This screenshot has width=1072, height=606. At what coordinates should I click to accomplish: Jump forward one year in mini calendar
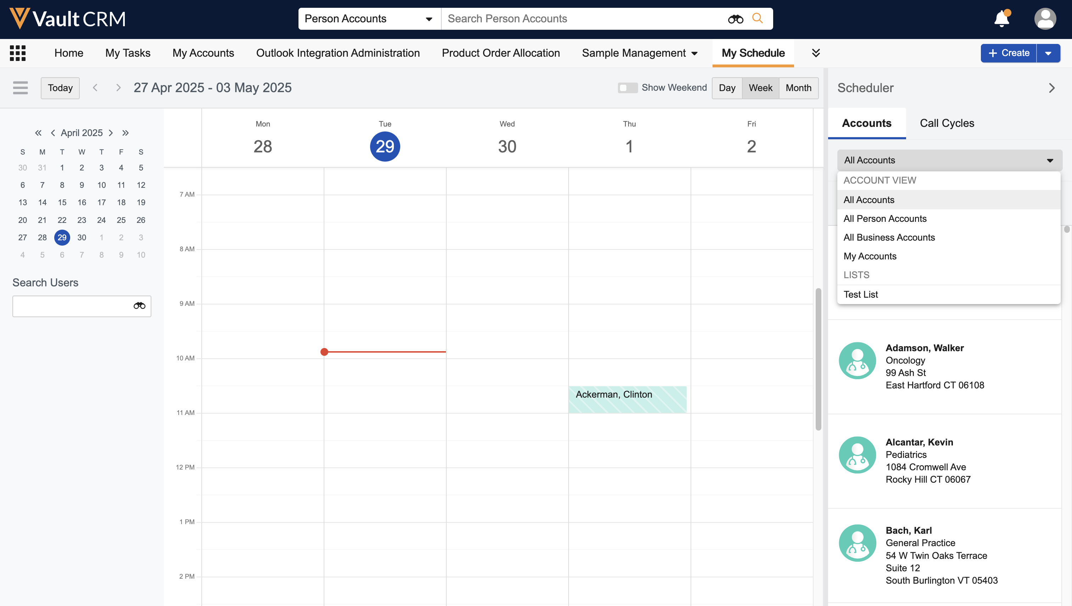[x=125, y=133]
